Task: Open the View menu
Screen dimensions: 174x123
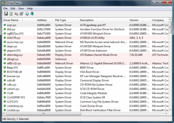Action: click(21, 9)
